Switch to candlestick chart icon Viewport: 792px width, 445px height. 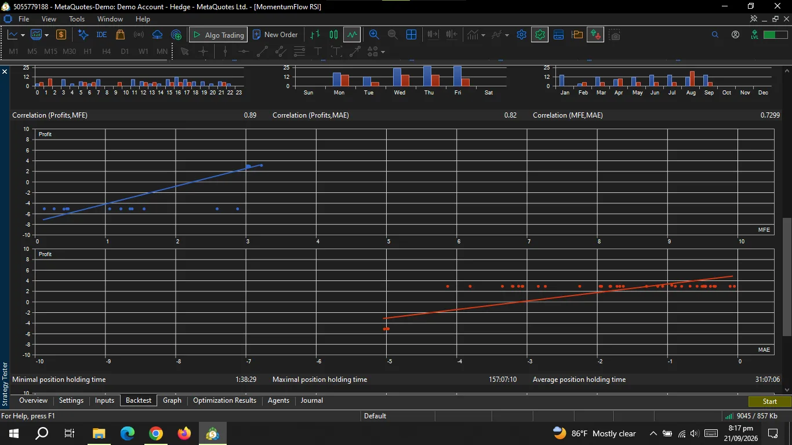coord(333,35)
